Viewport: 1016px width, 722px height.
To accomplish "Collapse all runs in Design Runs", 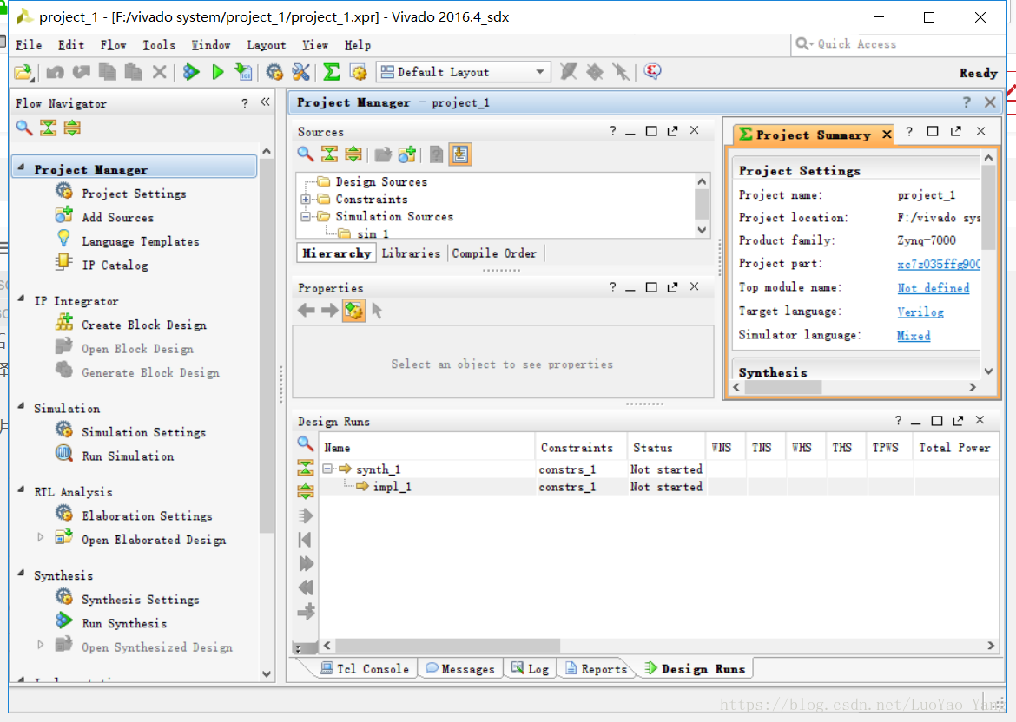I will pyautogui.click(x=305, y=468).
